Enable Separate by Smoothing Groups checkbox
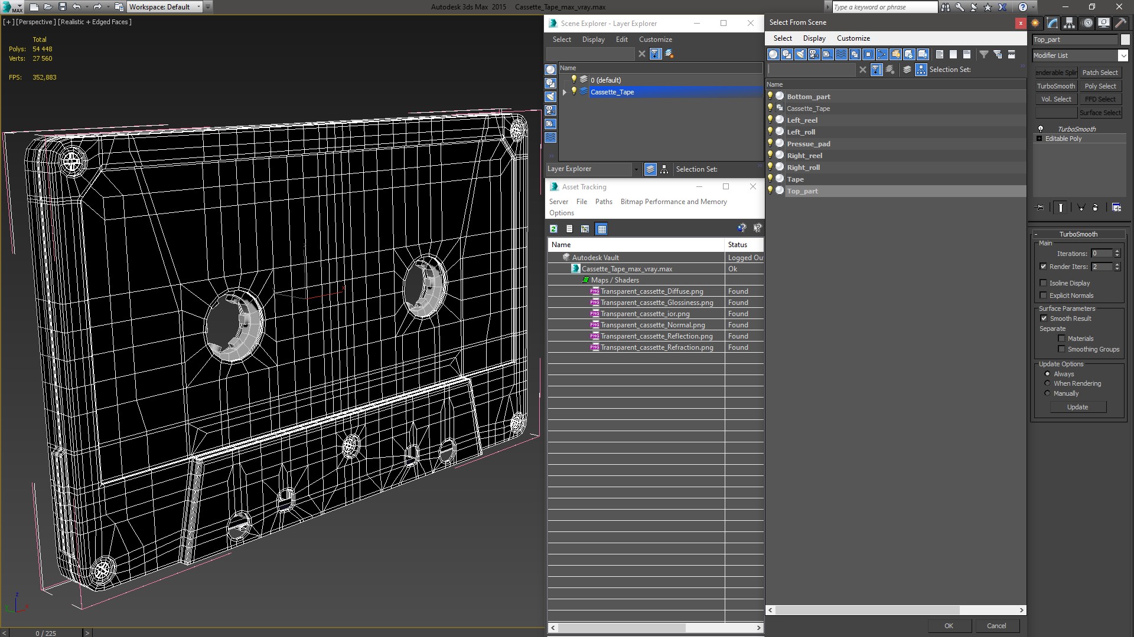The image size is (1134, 637). click(x=1061, y=349)
